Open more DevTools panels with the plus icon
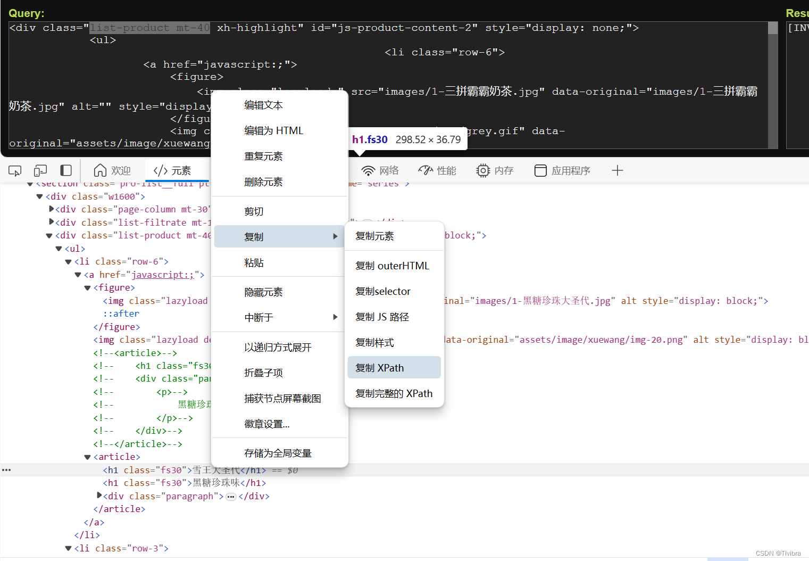809x561 pixels. [x=617, y=170]
